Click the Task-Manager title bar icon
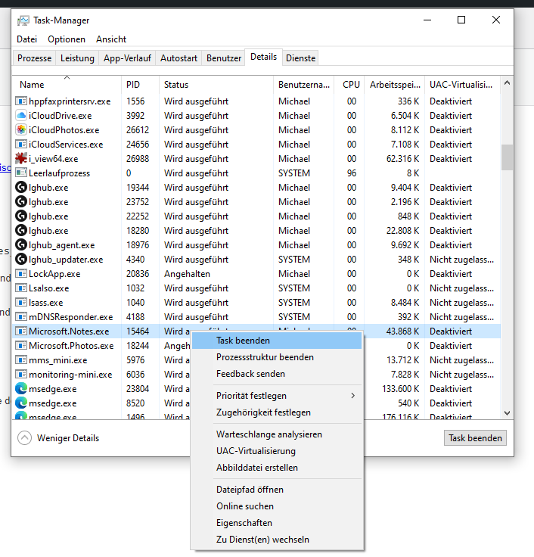The width and height of the screenshot is (534, 557). click(x=23, y=20)
